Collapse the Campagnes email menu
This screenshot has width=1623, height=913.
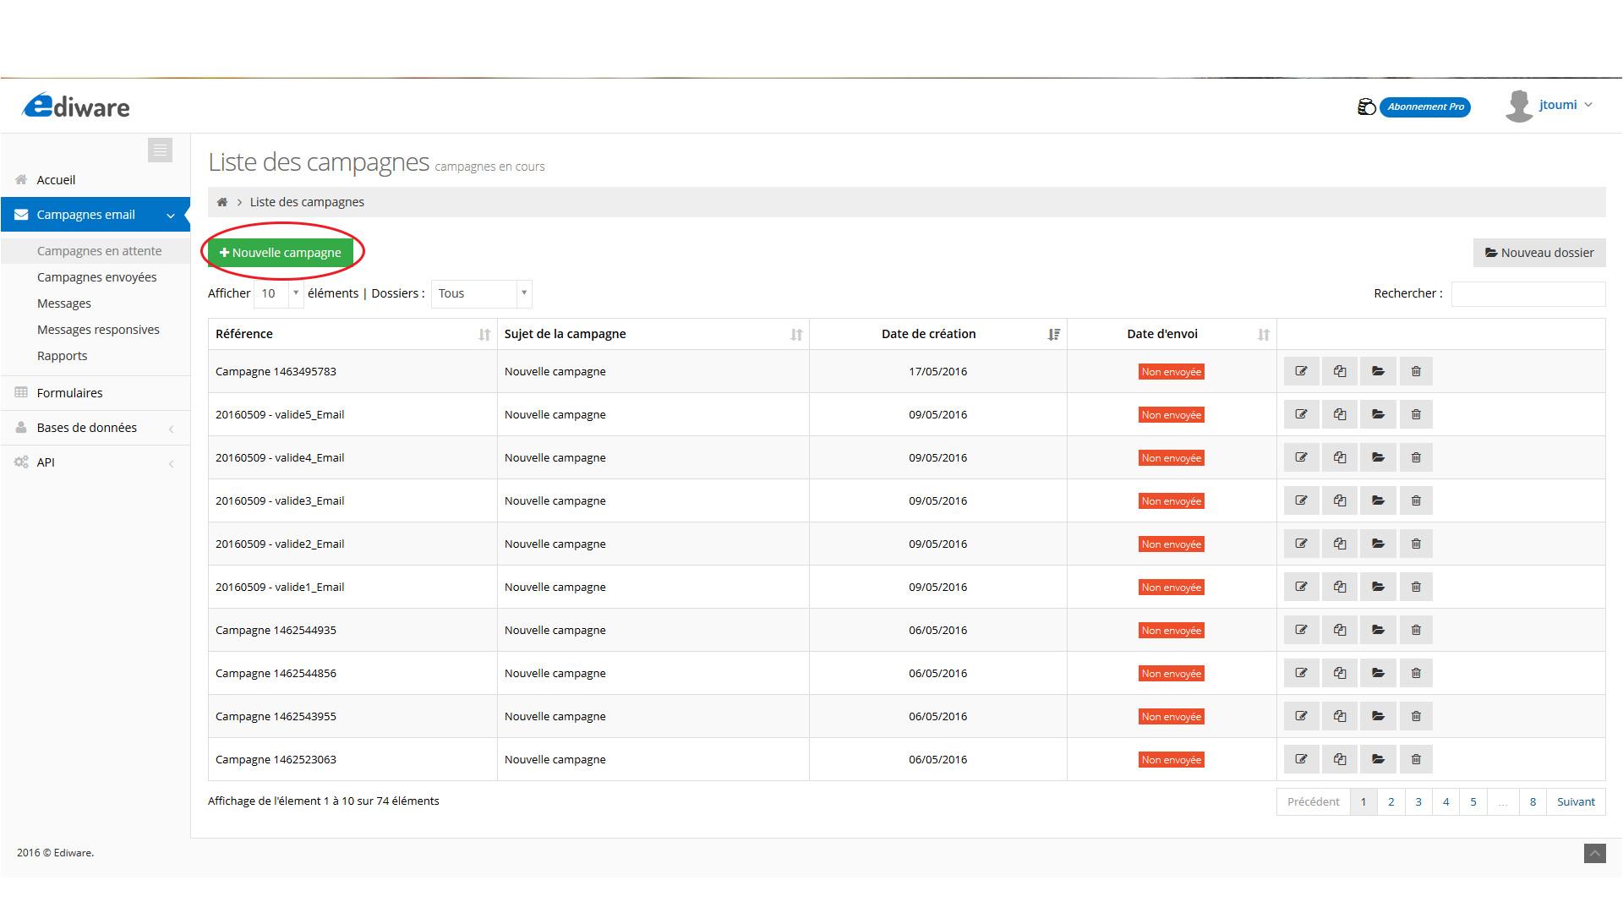click(96, 215)
